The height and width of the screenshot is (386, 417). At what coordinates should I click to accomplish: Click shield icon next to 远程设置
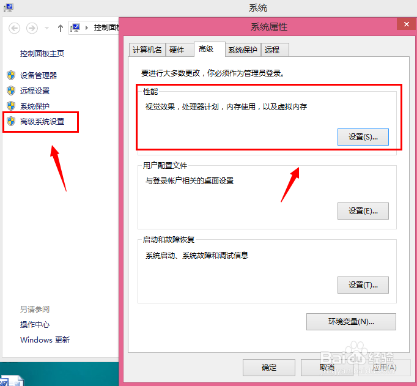11,91
